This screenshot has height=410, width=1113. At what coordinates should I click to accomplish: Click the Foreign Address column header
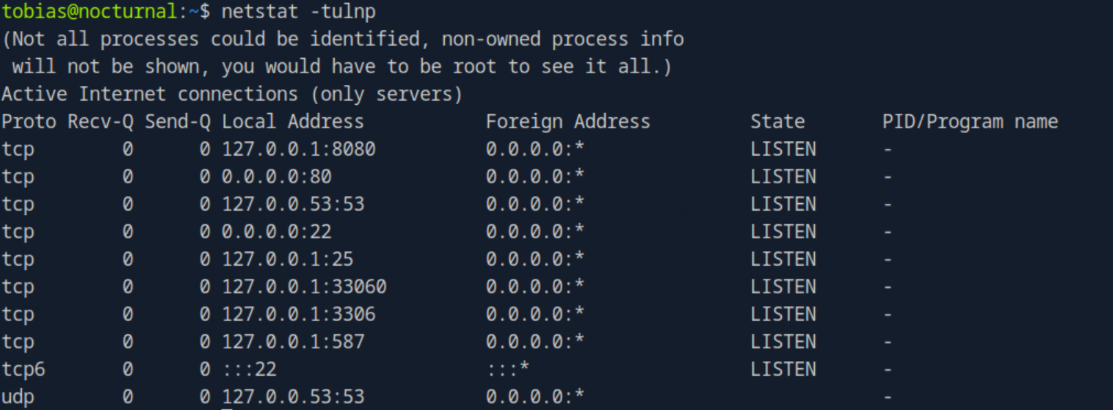(568, 122)
